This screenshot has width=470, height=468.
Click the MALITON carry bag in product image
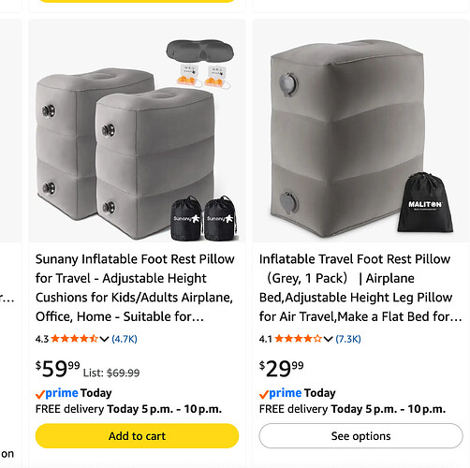[x=425, y=202]
